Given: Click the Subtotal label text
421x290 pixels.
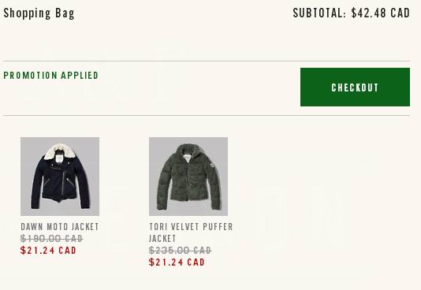Looking at the screenshot, I should pos(319,13).
